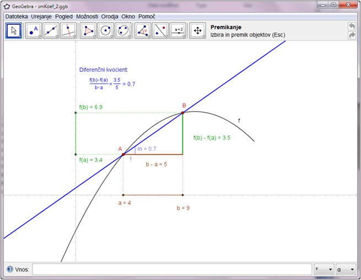Viewport: 361px width, 280px height.
Task: Open the Pomoč menu
Action: (x=147, y=17)
